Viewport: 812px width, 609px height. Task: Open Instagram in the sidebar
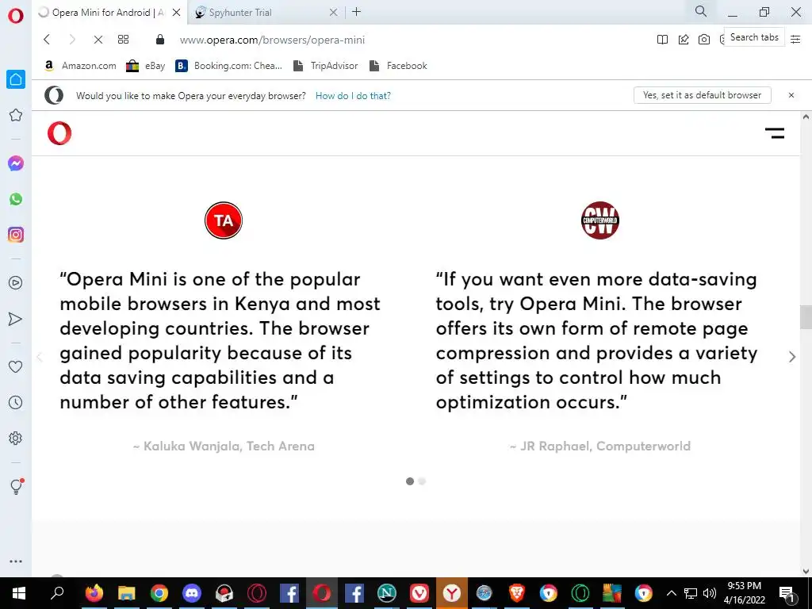tap(16, 235)
